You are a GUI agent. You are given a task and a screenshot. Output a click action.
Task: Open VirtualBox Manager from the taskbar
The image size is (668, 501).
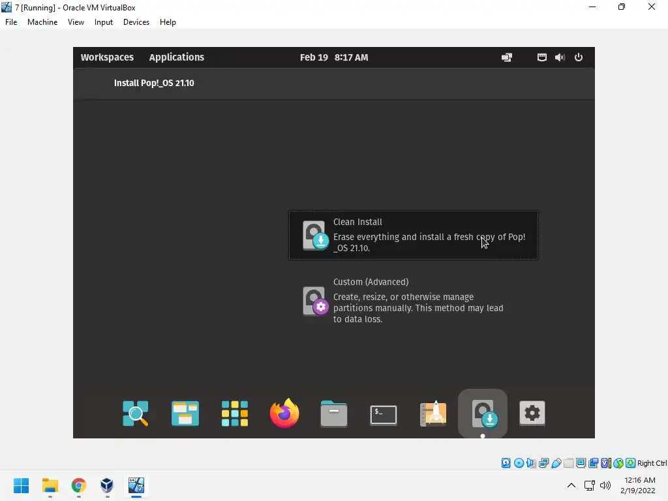click(107, 485)
